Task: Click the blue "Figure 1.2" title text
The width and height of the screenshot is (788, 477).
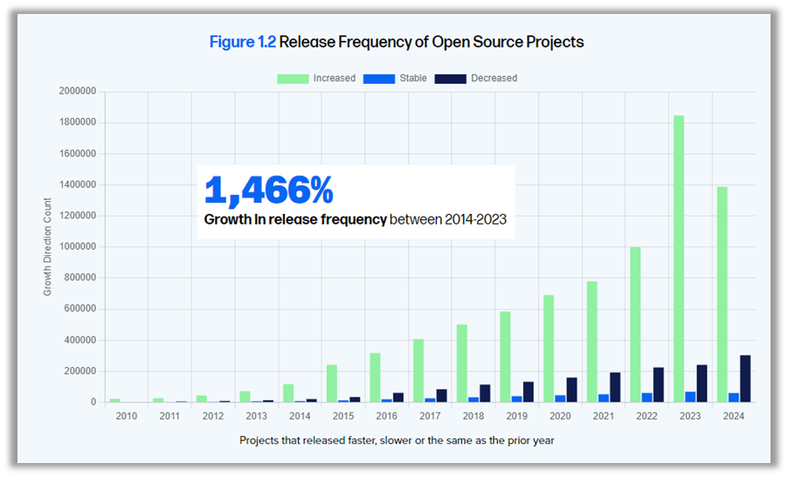Action: coord(242,42)
